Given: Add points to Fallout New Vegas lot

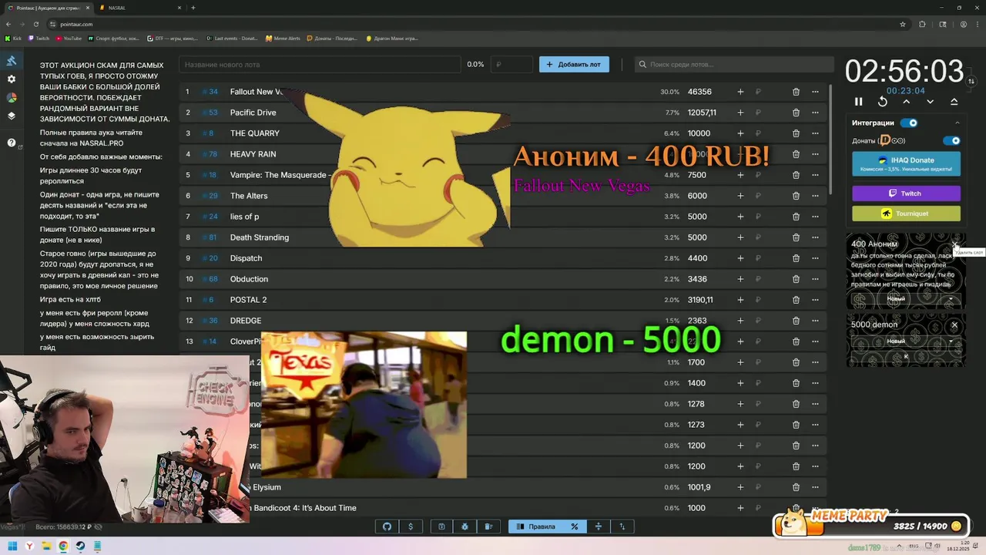Looking at the screenshot, I should pyautogui.click(x=740, y=92).
